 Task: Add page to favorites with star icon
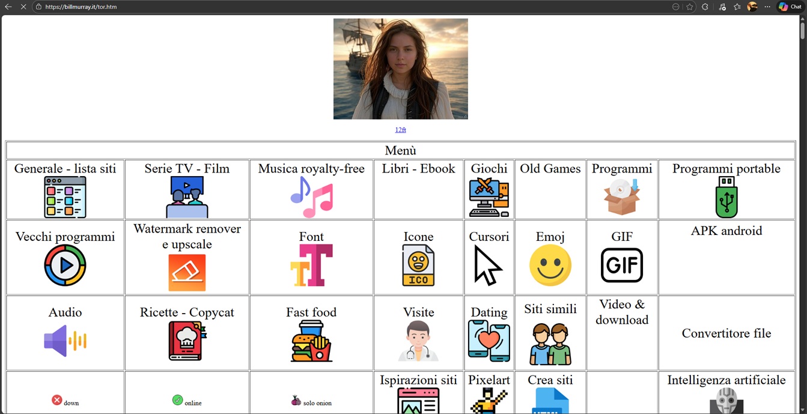point(690,7)
